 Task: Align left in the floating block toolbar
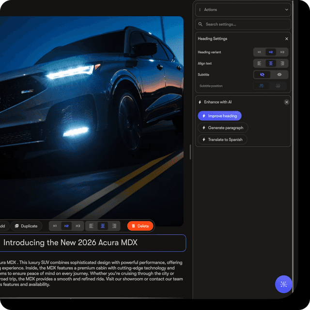click(x=91, y=226)
